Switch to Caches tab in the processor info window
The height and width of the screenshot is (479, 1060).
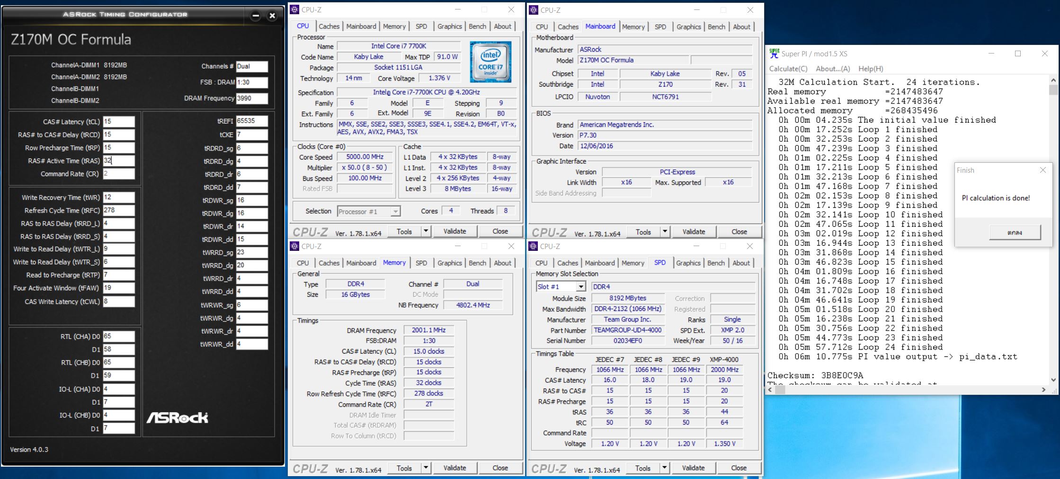329,27
